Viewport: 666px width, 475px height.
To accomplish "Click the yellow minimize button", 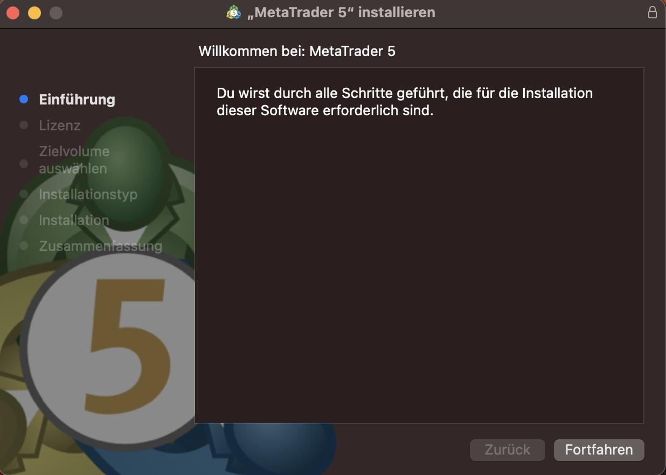I will tap(34, 12).
